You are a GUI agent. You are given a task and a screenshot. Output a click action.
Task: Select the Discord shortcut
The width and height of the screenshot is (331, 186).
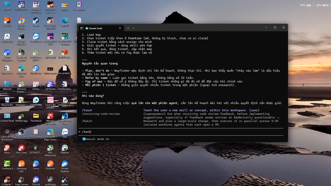36,181
